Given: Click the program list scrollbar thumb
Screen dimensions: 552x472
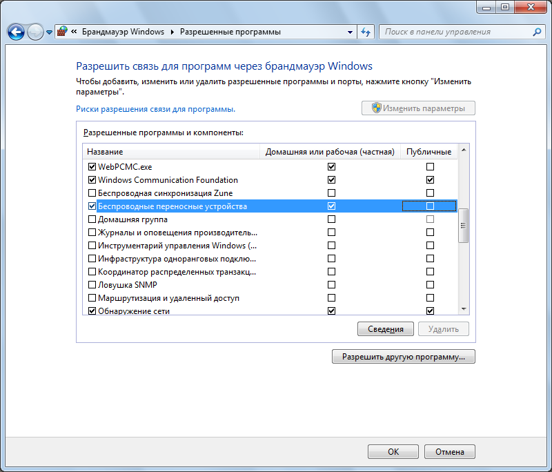Looking at the screenshot, I should pos(463,226).
